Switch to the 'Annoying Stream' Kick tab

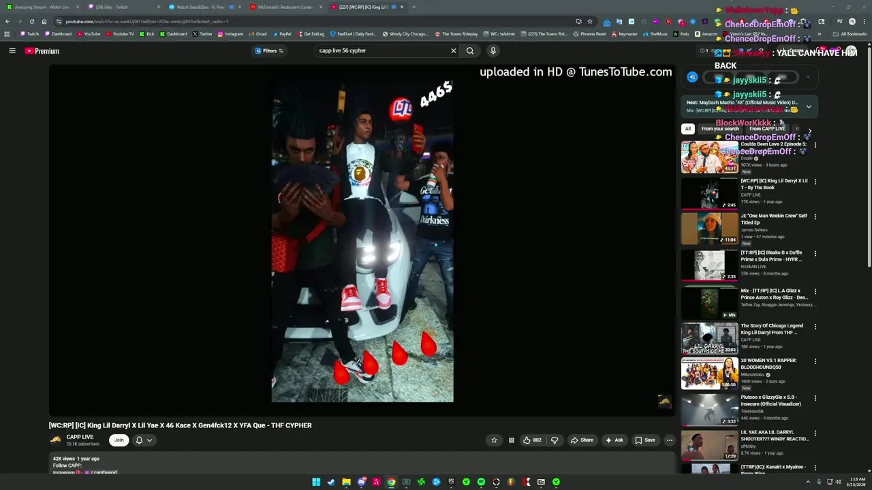42,7
